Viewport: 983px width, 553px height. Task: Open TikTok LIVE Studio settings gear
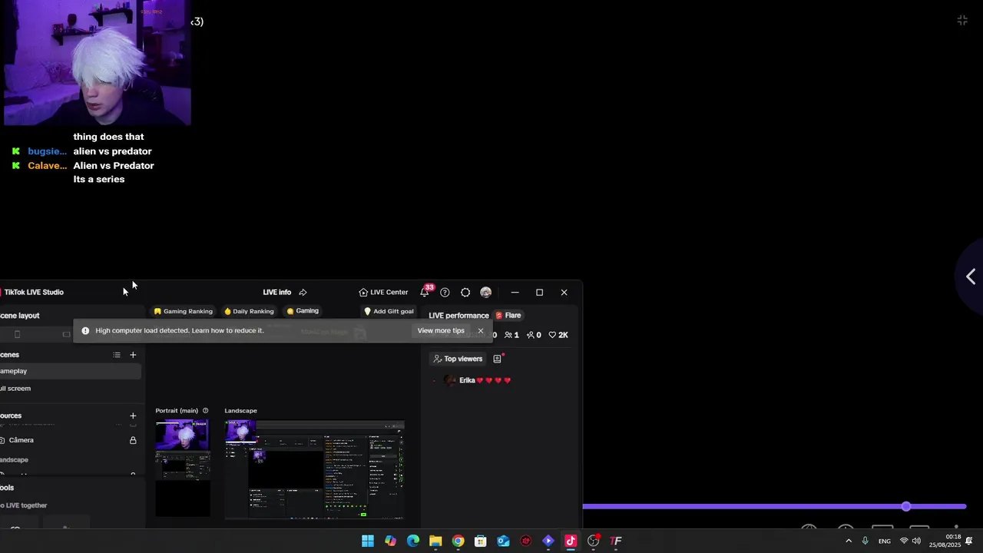point(465,293)
